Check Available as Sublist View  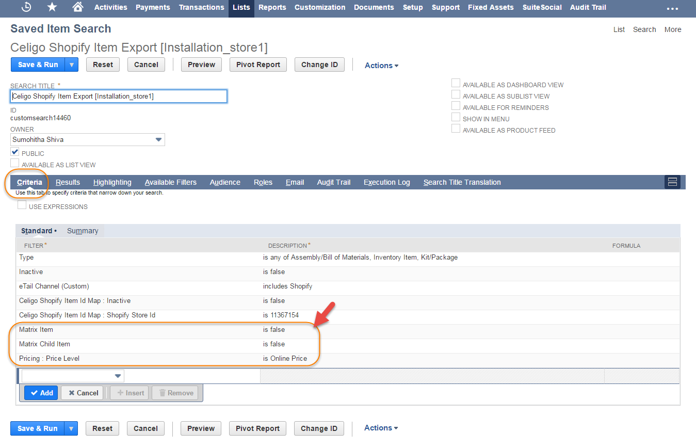point(456,94)
